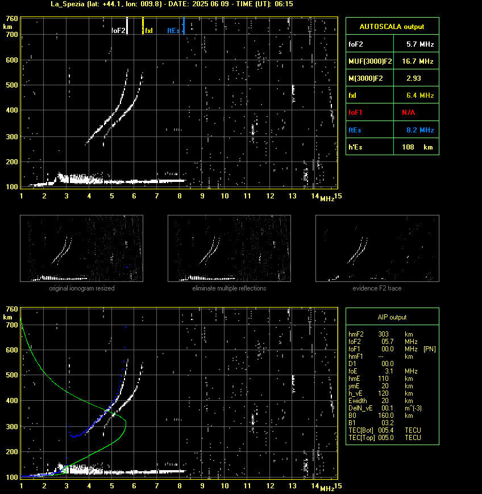Click the red foF1 label cell
The image size is (482, 494).
pyautogui.click(x=370, y=113)
